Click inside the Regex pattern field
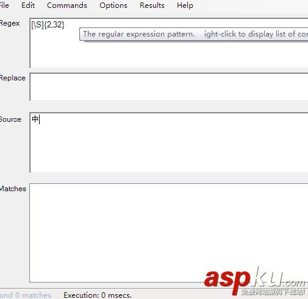This screenshot has width=308, height=299. (x=169, y=43)
